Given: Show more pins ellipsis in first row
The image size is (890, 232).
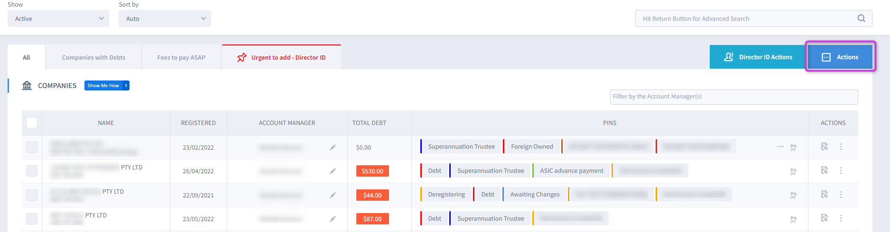Looking at the screenshot, I should pyautogui.click(x=780, y=147).
